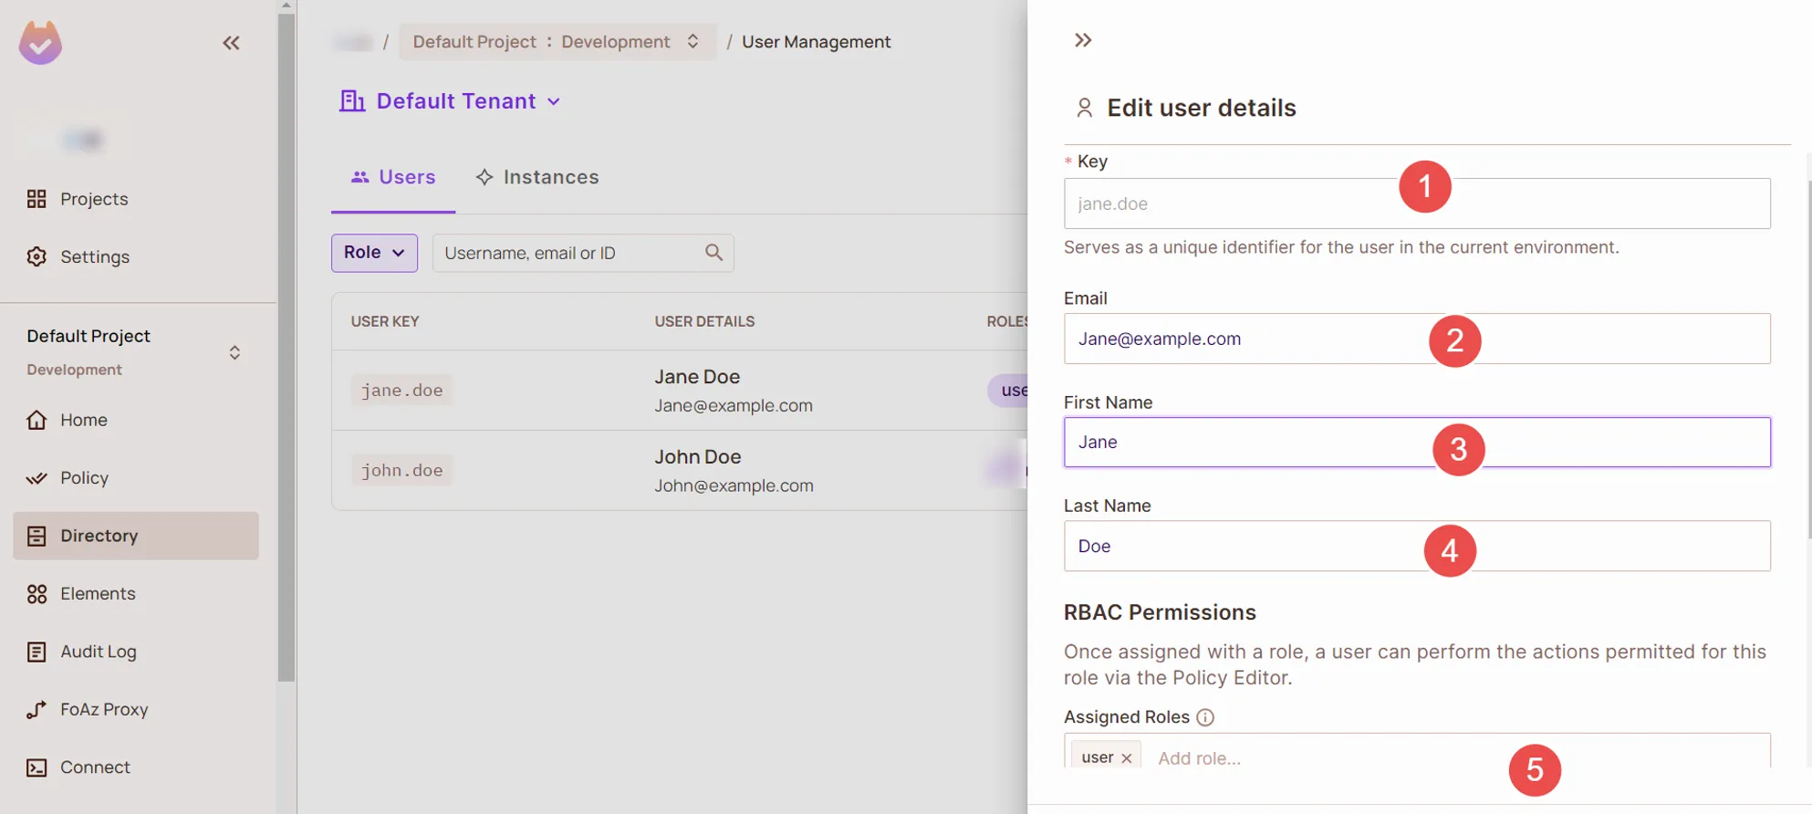Collapse the left sidebar with double chevron
Viewport: 1812px width, 814px height.
[231, 43]
